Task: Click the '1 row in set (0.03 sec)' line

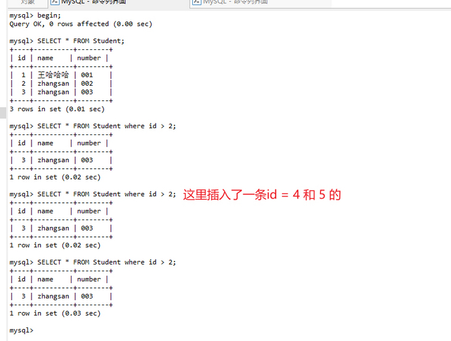Action: pos(55,313)
